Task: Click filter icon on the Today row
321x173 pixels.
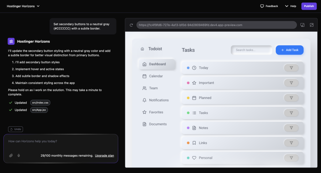Action: pos(291,68)
